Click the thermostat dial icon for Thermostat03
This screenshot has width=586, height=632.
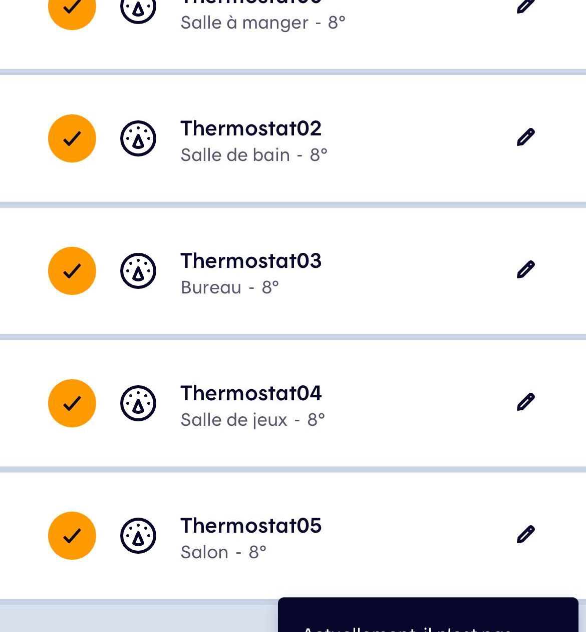138,271
